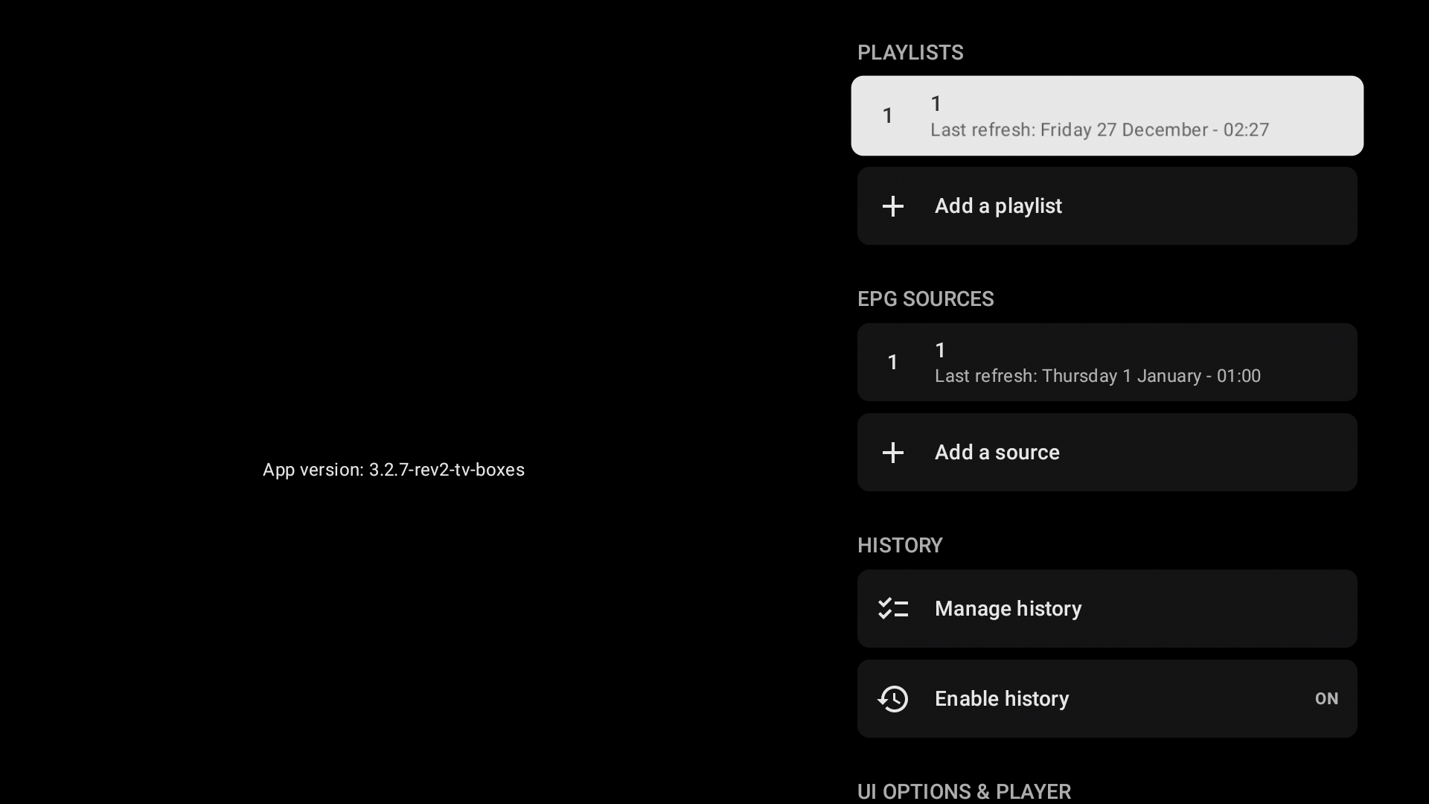
Task: Click the HISTORY section header
Action: tap(900, 546)
